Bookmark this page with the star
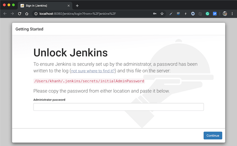 point(162,14)
